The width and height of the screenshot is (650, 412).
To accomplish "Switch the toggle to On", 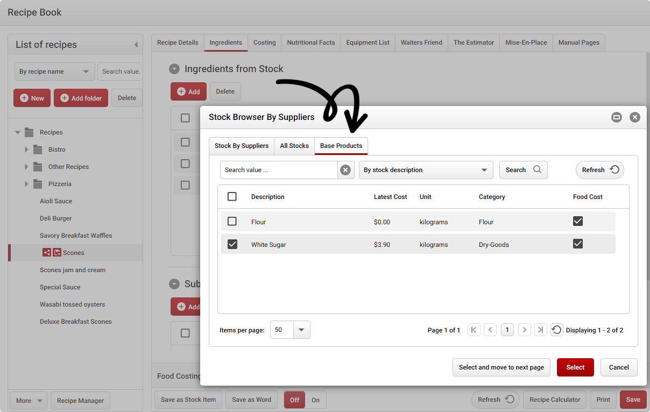I will (x=316, y=400).
